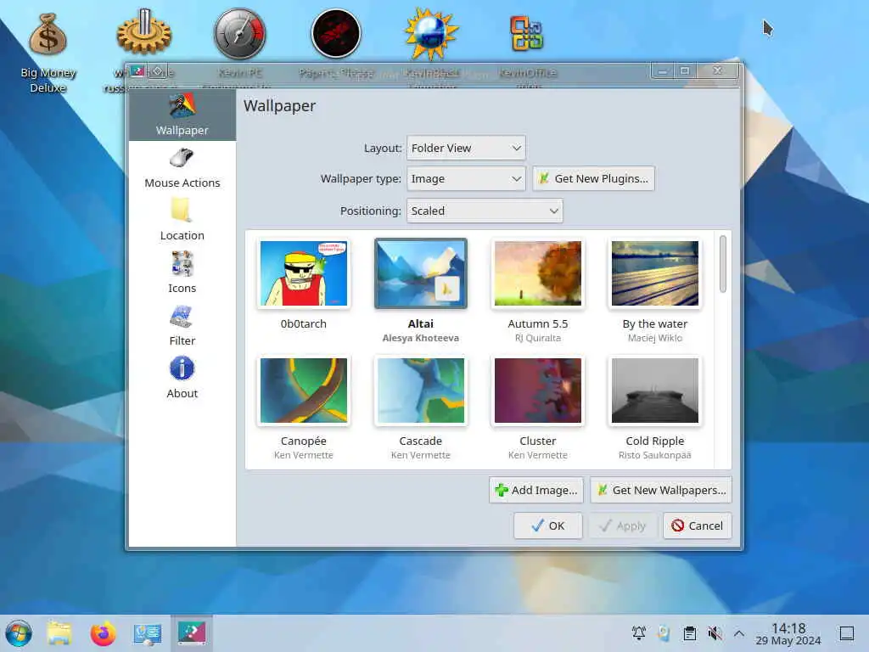Viewport: 869px width, 652px height.
Task: Click the tray icon next to the bell
Action: coord(664,633)
